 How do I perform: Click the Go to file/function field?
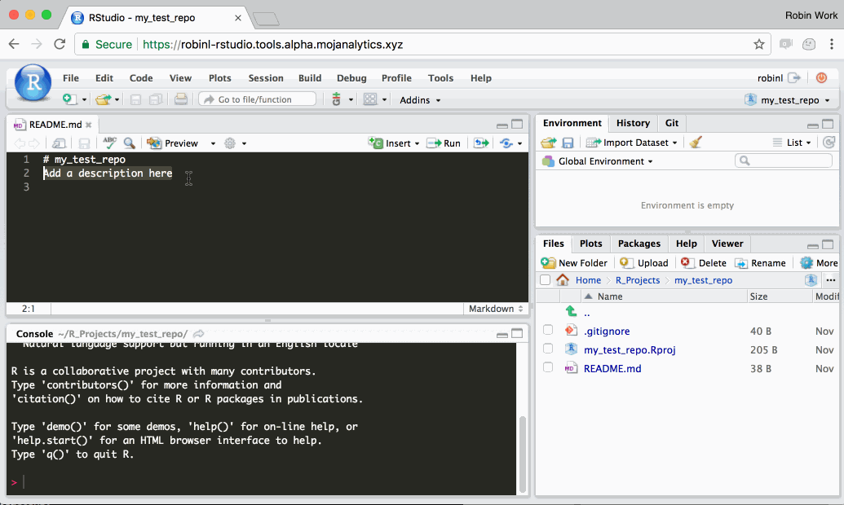pyautogui.click(x=258, y=99)
